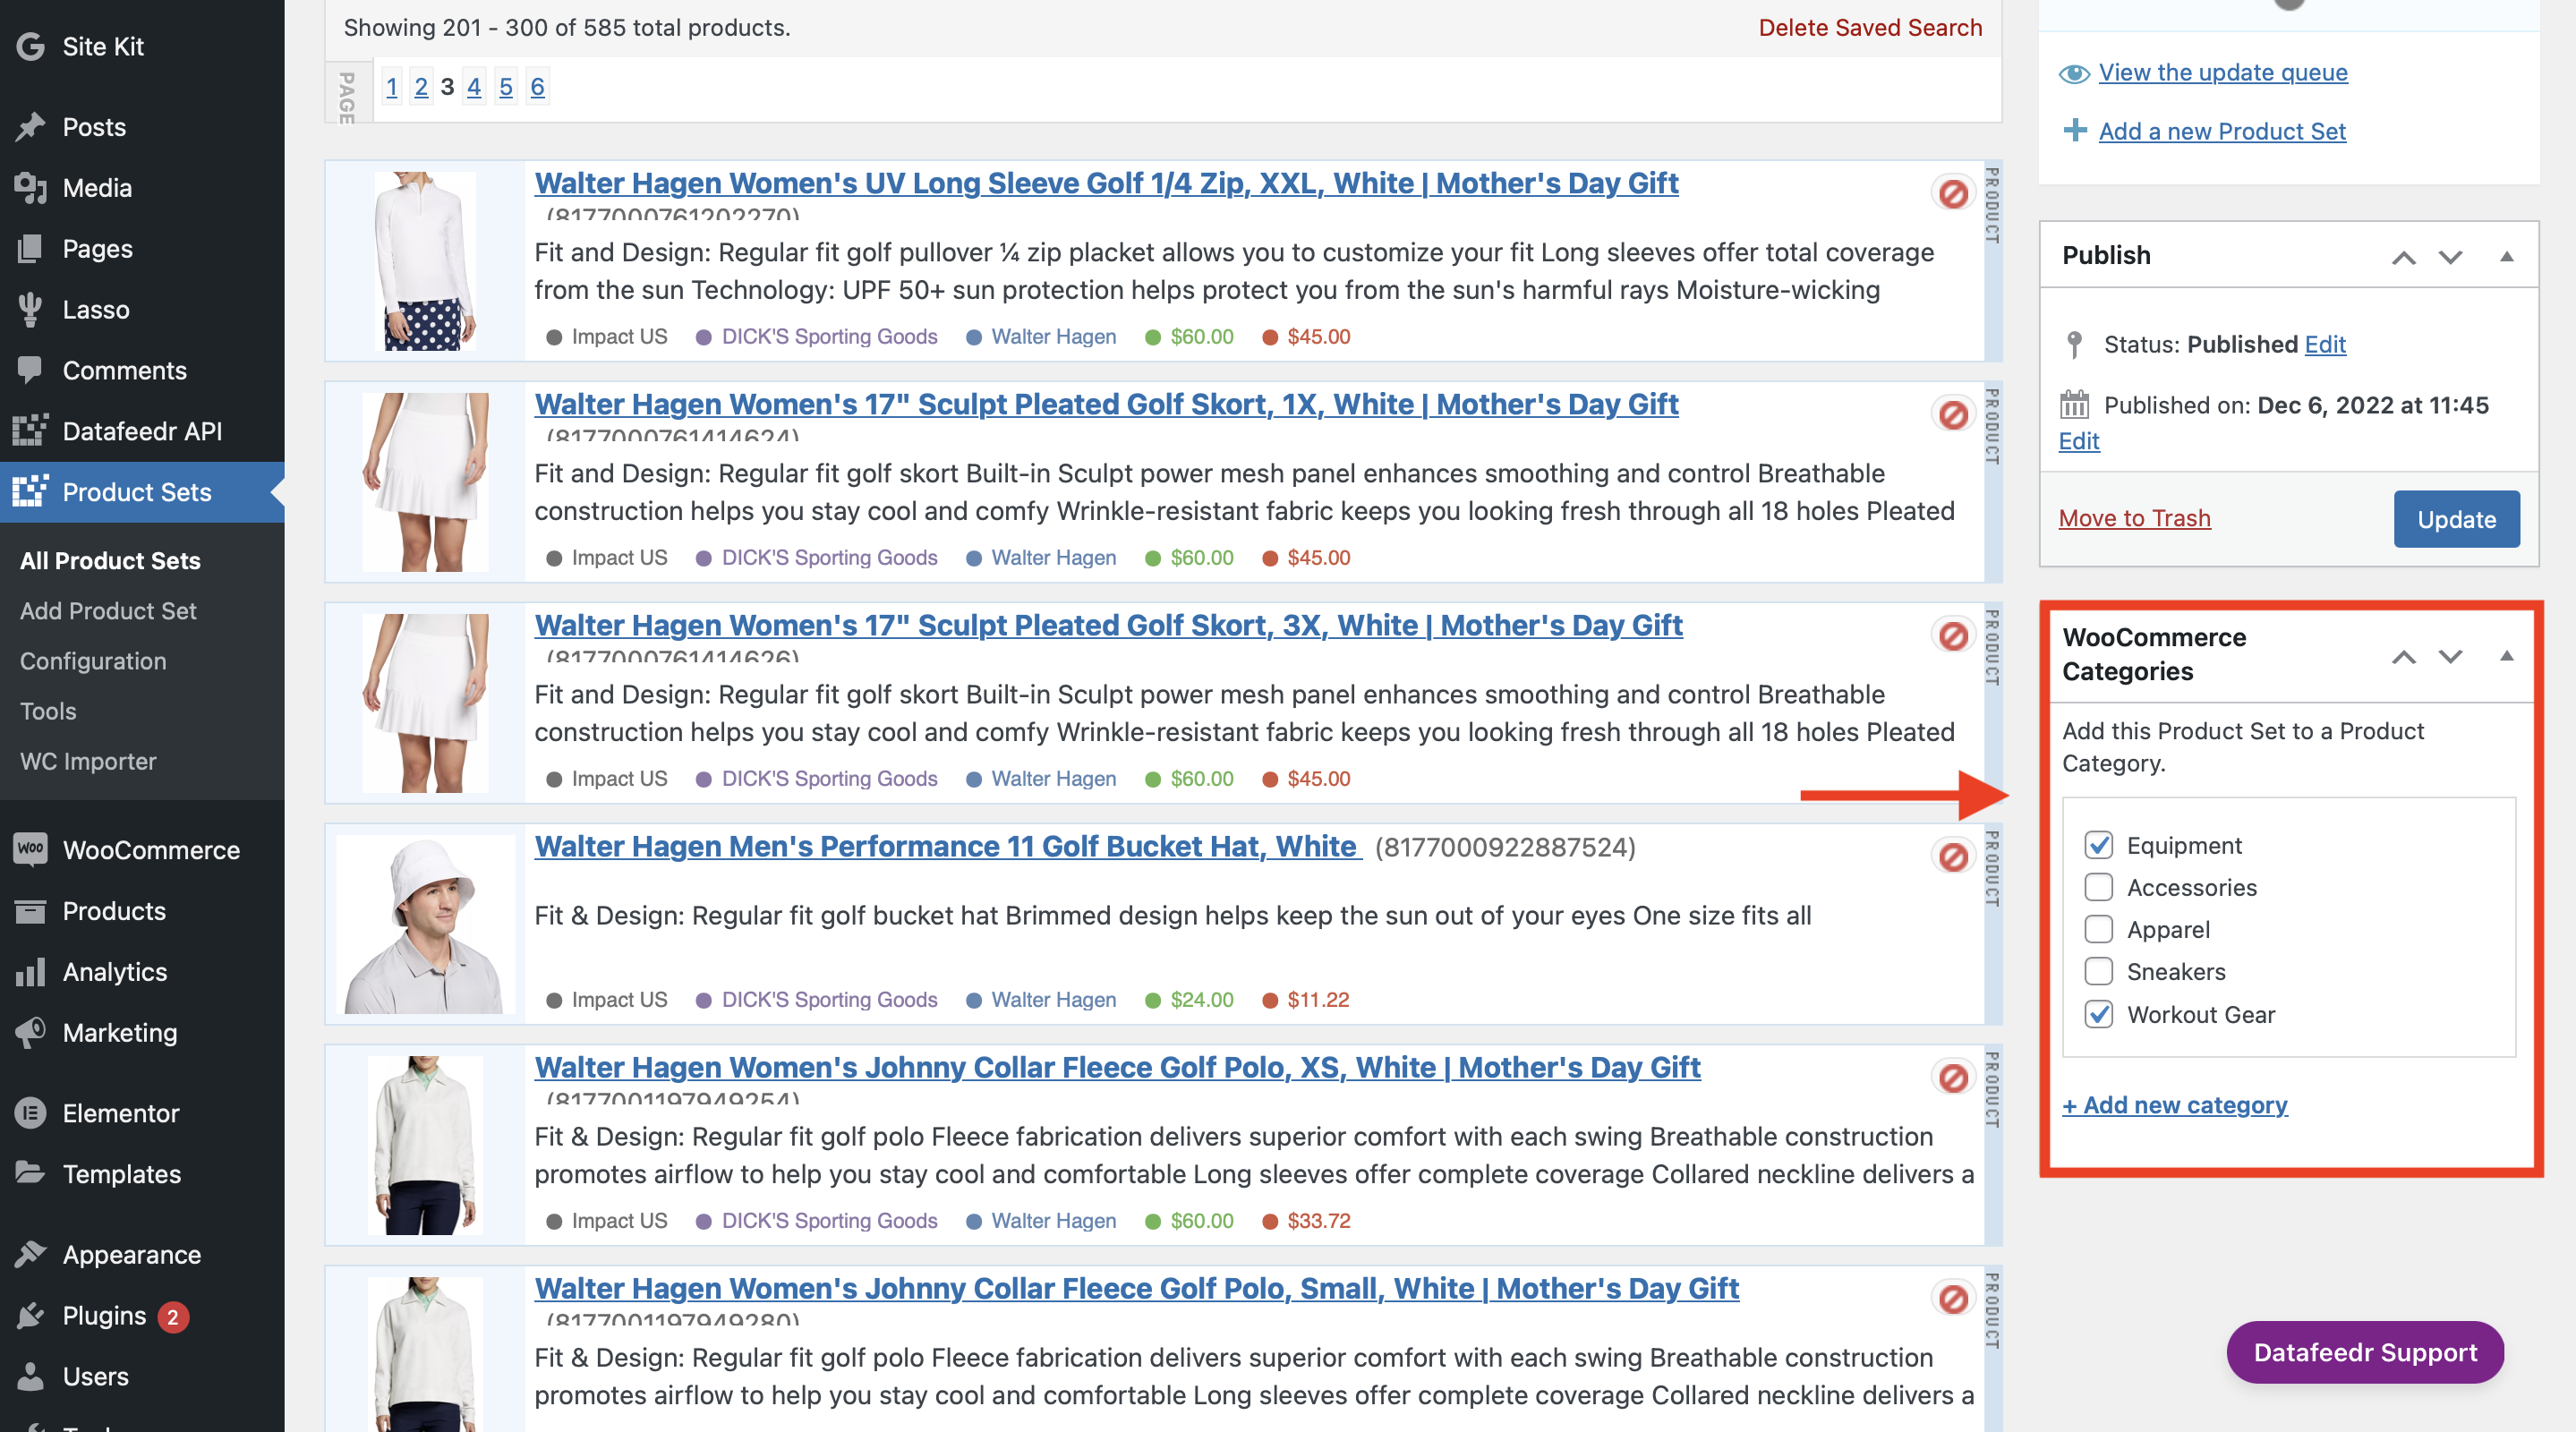This screenshot has height=1432, width=2576.
Task: Click the Site Kit Google icon
Action: click(31, 46)
